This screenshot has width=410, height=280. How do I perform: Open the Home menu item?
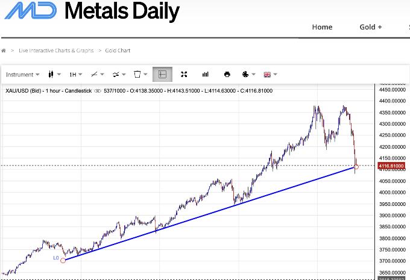322,27
